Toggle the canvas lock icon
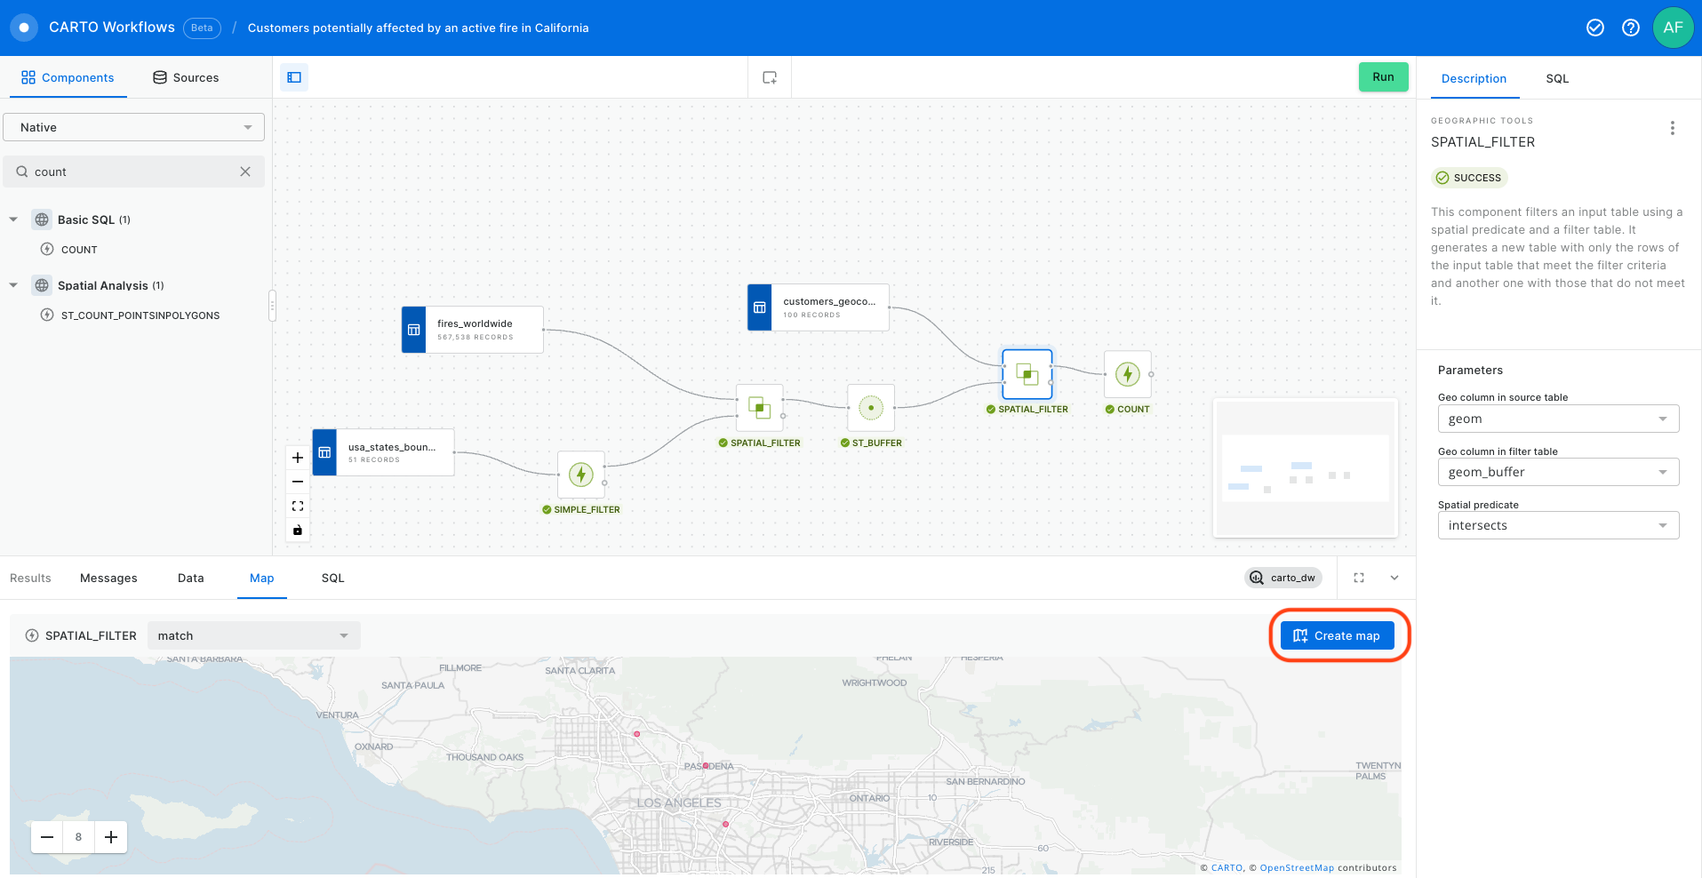 tap(298, 531)
